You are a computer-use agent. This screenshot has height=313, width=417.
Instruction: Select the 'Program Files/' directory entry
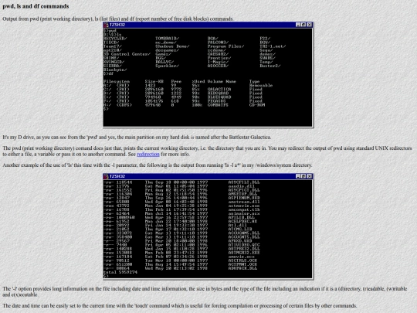pyautogui.click(x=225, y=46)
